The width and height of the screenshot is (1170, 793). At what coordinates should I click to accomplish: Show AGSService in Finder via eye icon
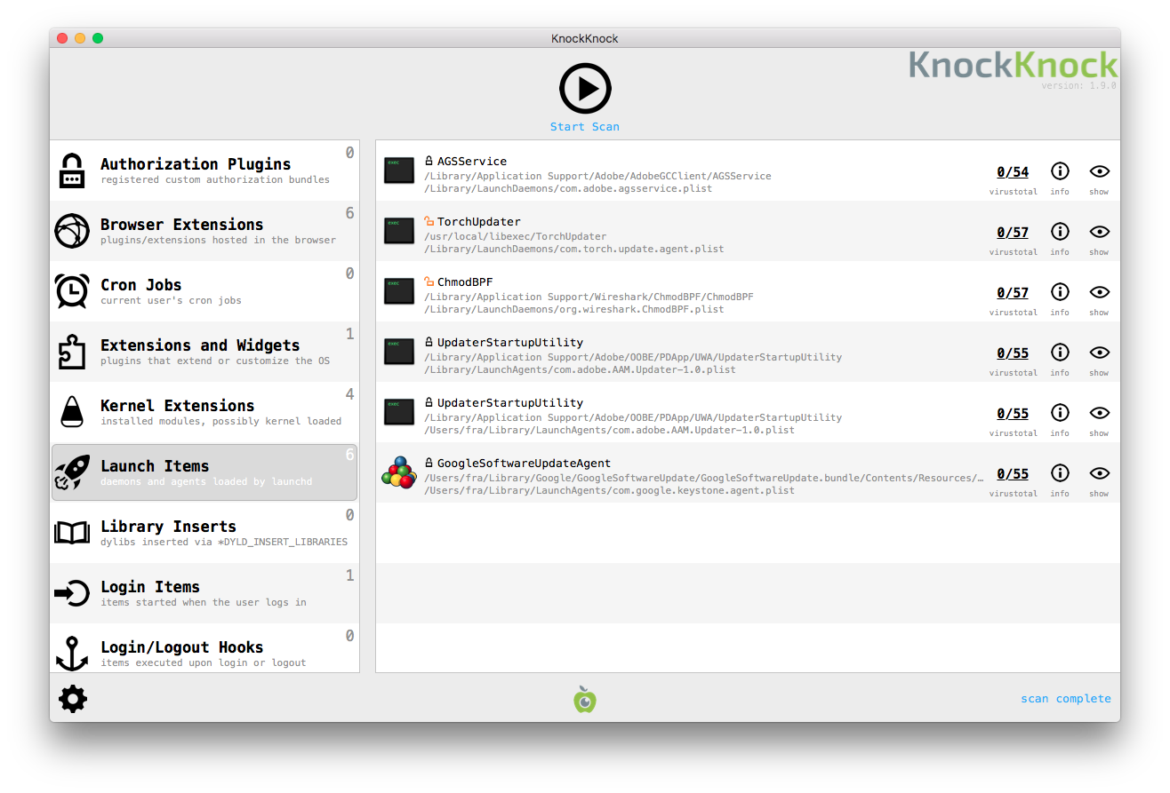click(1099, 171)
